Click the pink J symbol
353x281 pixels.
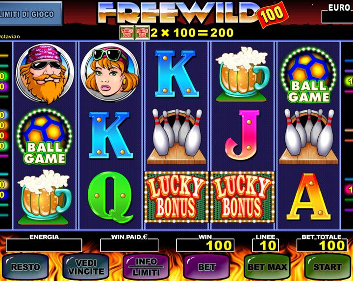tap(243, 135)
